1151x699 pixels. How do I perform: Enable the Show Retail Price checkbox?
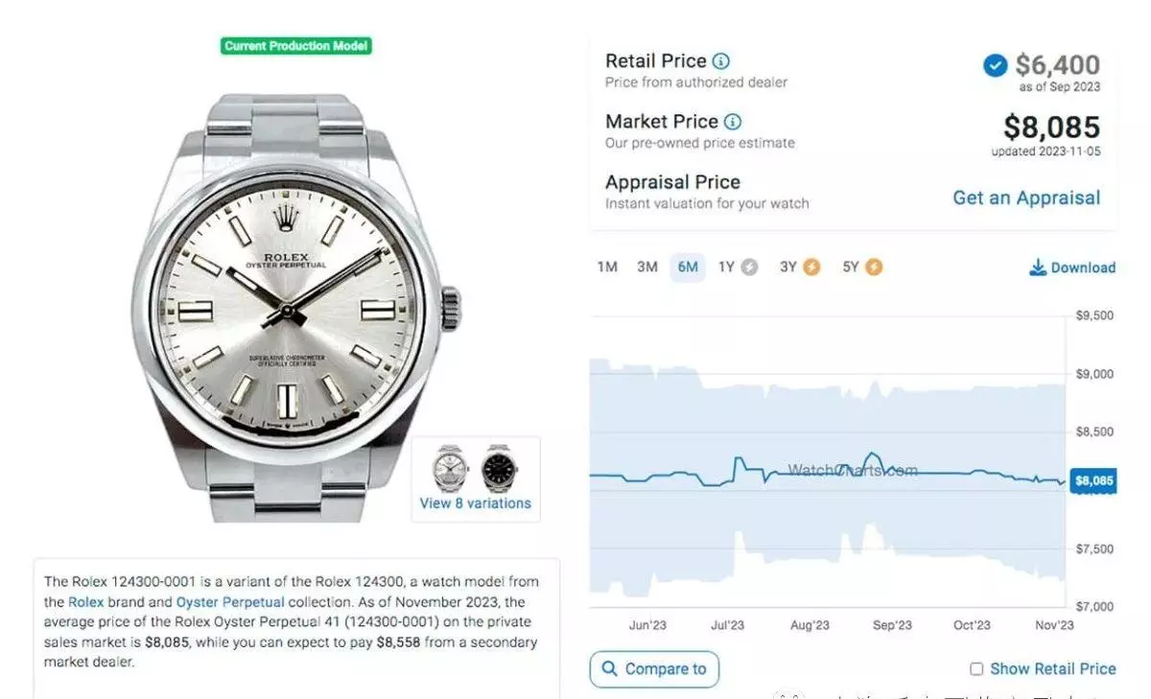(976, 669)
